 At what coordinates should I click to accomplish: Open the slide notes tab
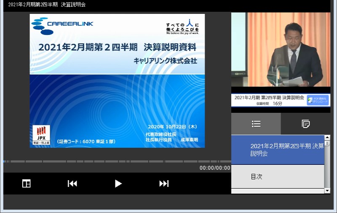click(305, 124)
